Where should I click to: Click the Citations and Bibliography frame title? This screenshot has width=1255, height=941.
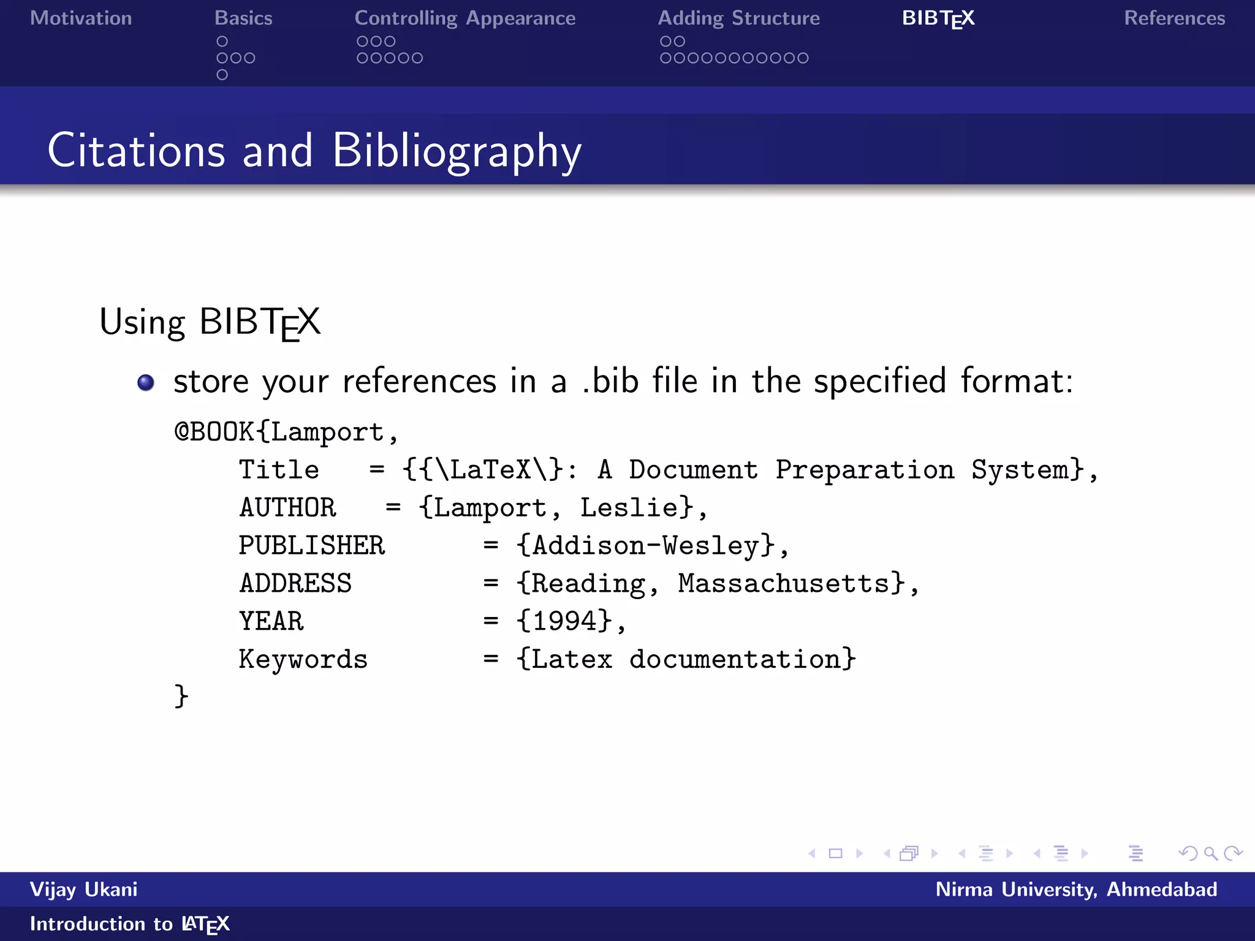314,151
